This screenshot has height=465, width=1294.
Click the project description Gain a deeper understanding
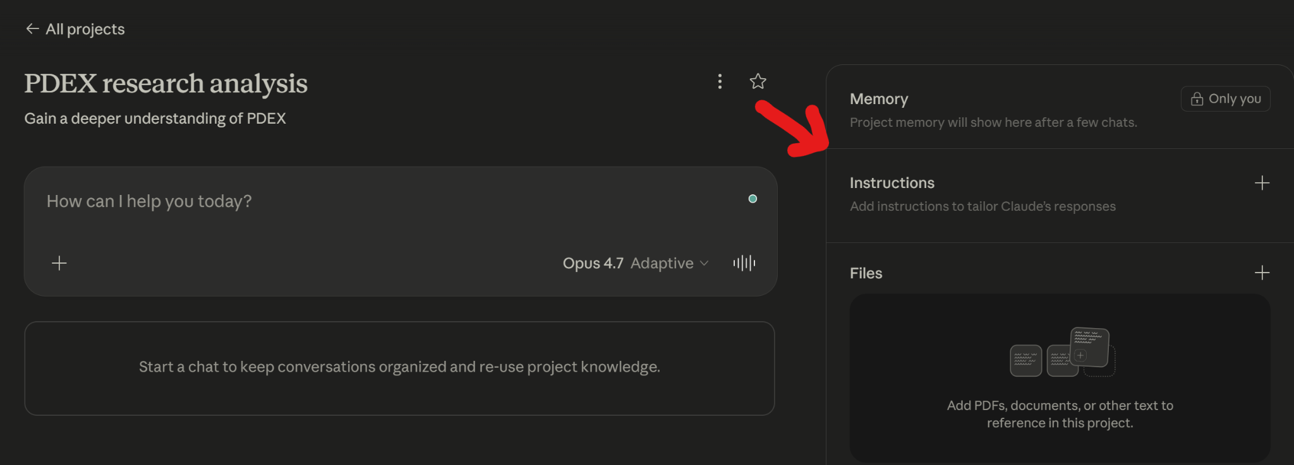[155, 119]
